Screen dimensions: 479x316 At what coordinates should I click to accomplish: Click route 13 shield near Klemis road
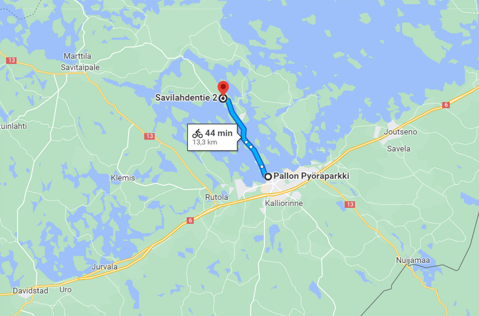149,136
